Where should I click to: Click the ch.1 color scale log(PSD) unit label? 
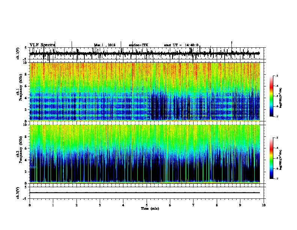tap(281, 98)
